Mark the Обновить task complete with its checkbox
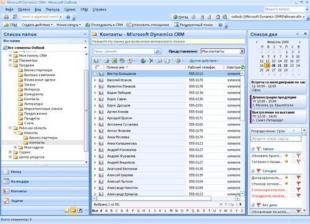310x224 pixels. (x=293, y=156)
